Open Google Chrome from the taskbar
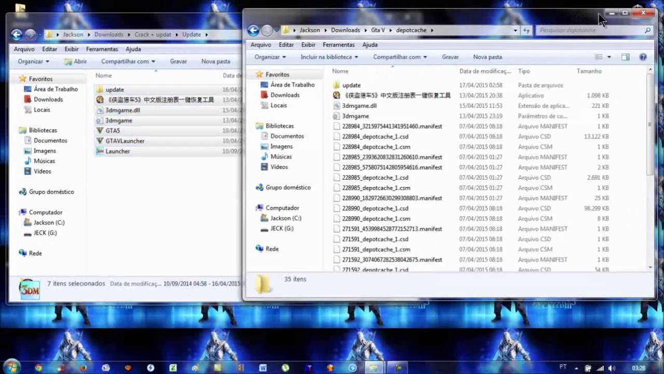664x374 pixels. [38, 368]
